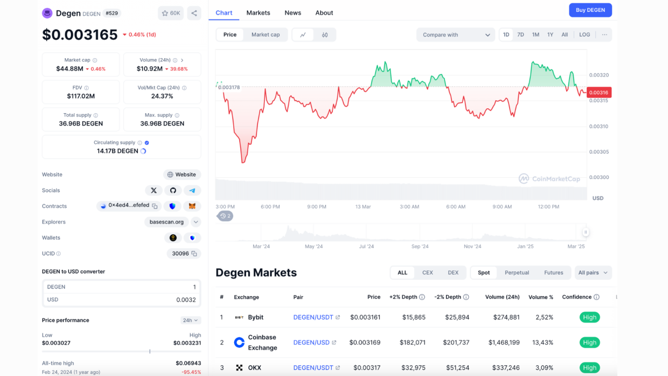Viewport: 668px width, 376px height.
Task: Click the blue shield icon beside contract
Action: tap(172, 206)
